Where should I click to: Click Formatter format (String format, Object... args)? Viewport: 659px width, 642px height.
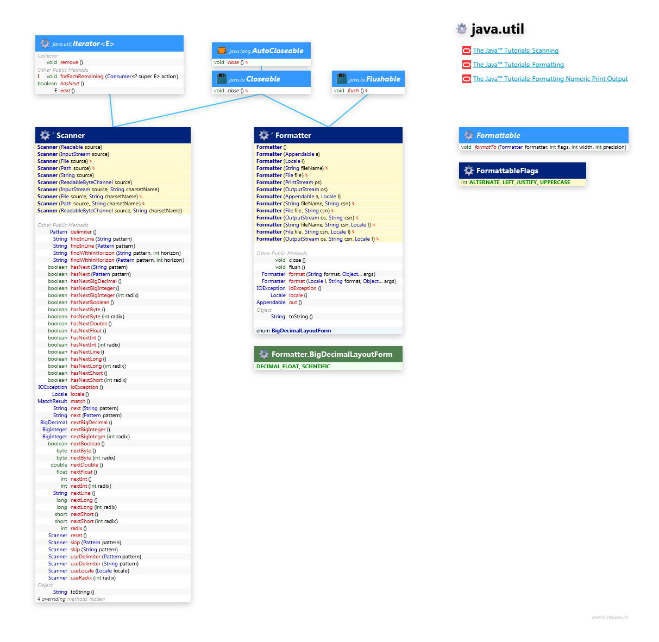coord(332,274)
